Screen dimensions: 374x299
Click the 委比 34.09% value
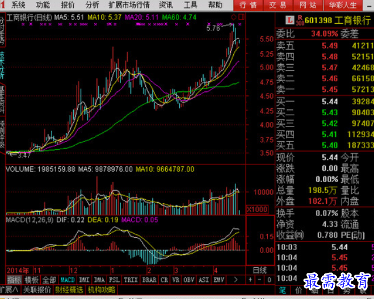(325, 33)
